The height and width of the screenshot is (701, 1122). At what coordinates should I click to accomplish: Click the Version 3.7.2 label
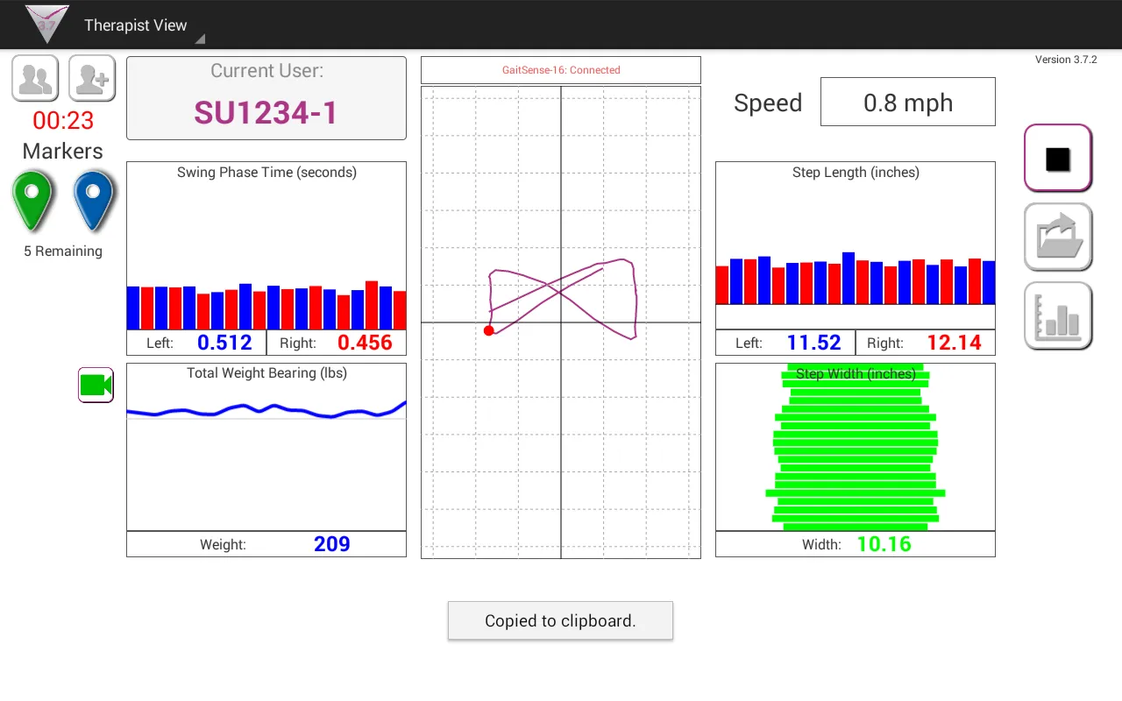[1066, 60]
